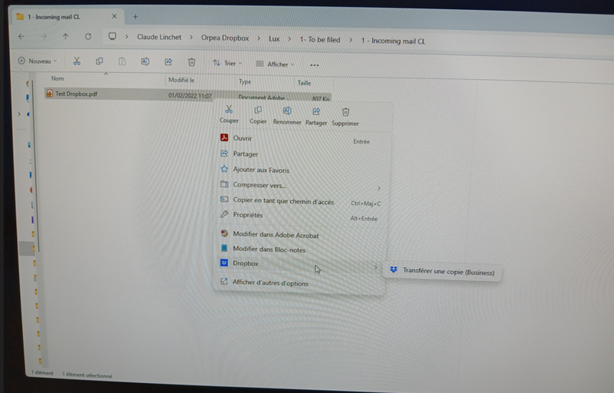Go back with the left arrow
Image resolution: width=614 pixels, height=393 pixels.
(21, 36)
